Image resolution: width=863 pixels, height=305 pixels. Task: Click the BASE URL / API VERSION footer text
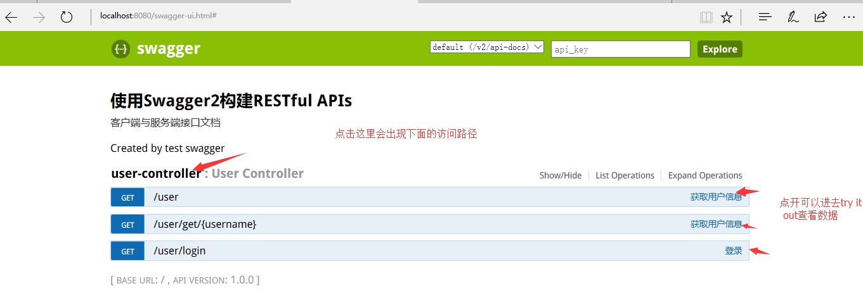[185, 280]
